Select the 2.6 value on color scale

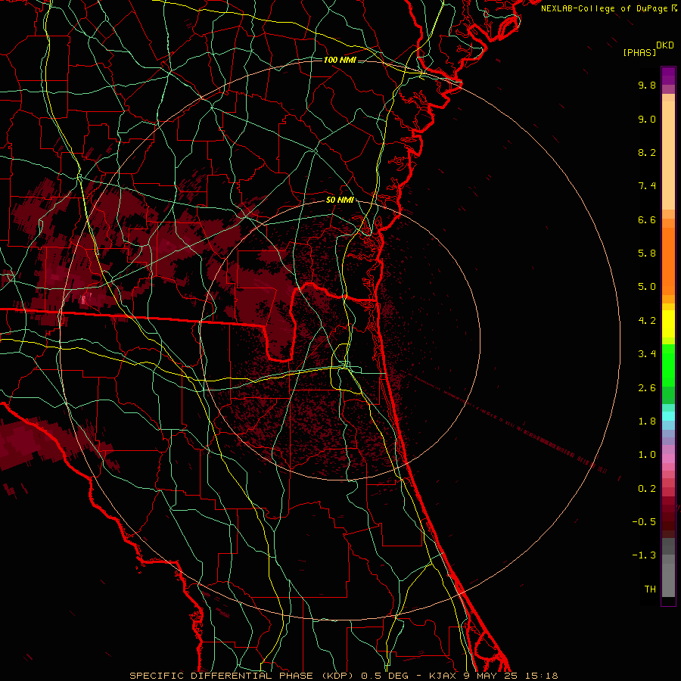(647, 388)
